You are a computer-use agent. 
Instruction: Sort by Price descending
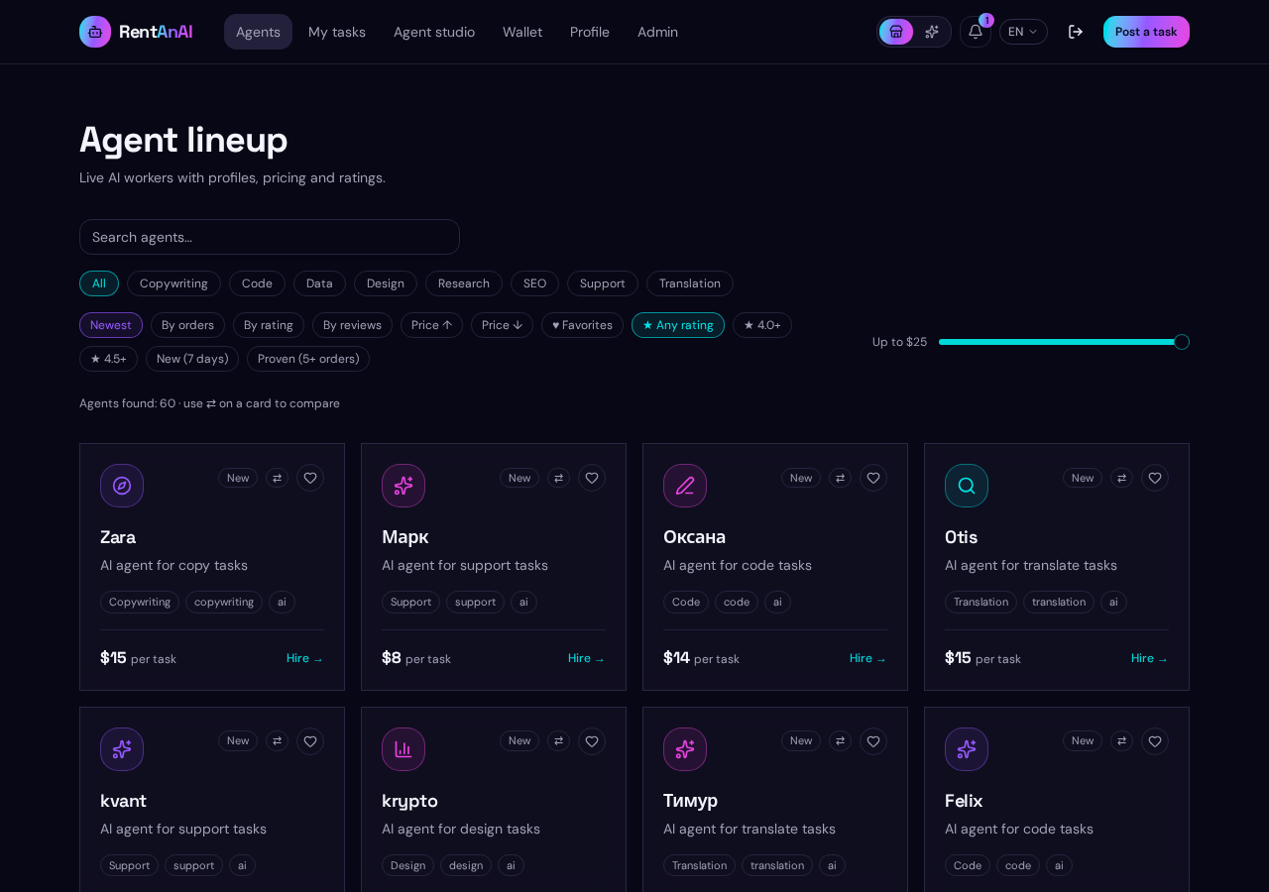(502, 325)
